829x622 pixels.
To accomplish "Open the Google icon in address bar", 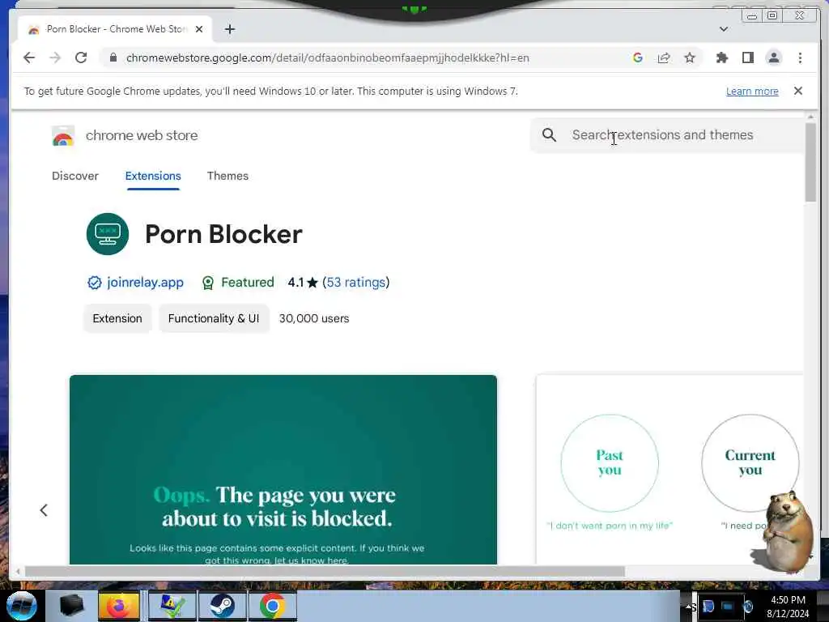I will [638, 58].
